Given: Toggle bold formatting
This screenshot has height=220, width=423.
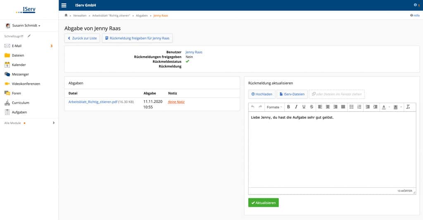Looking at the screenshot, I should (288, 107).
